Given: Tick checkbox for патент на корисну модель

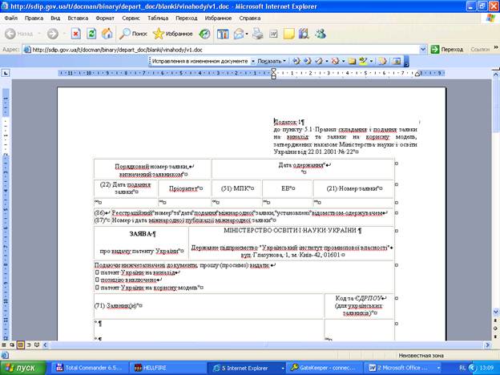Looking at the screenshot, I should click(x=97, y=288).
